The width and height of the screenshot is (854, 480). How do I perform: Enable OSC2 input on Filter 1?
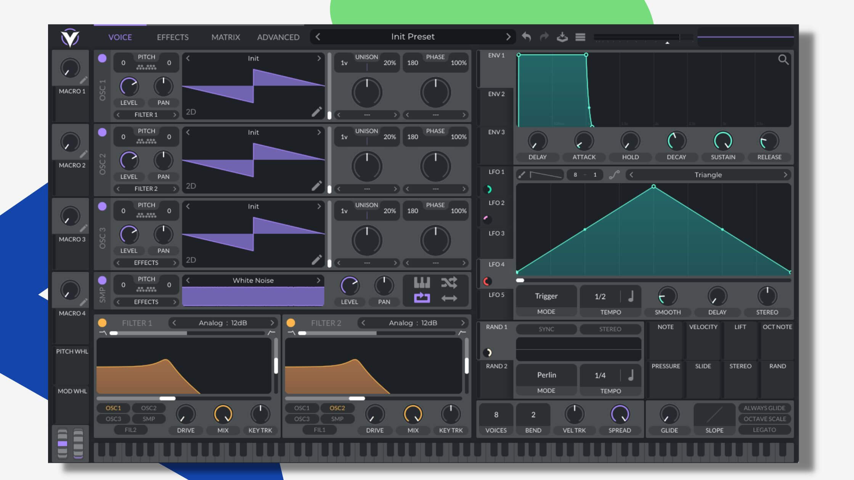pyautogui.click(x=149, y=408)
